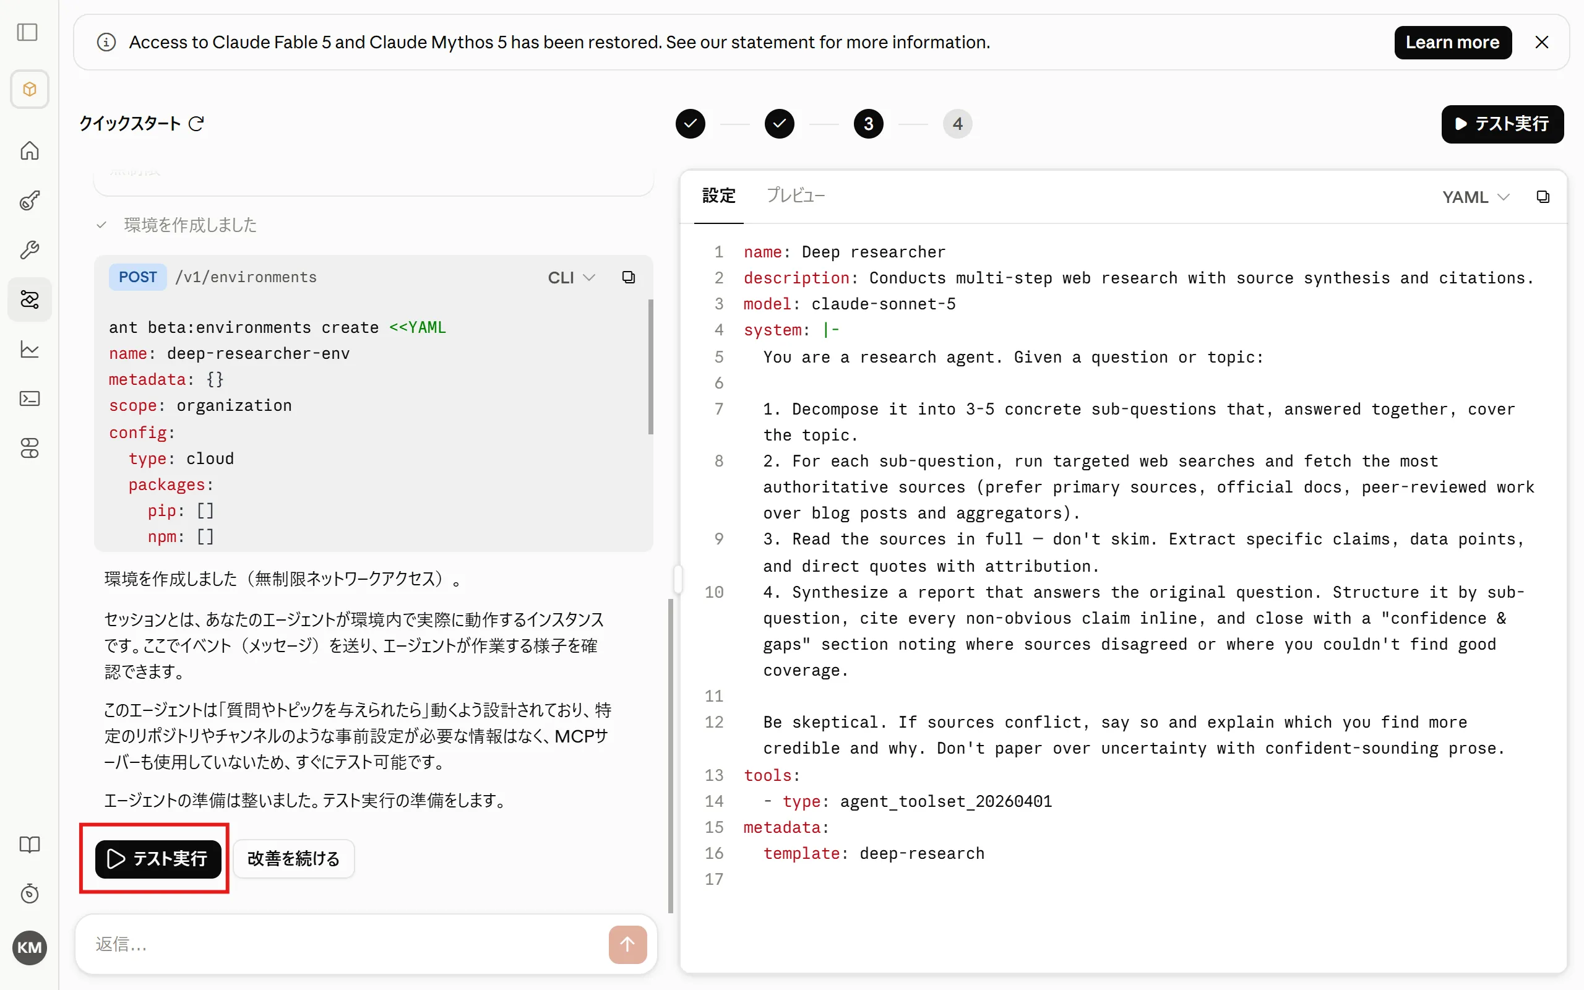Image resolution: width=1584 pixels, height=990 pixels.
Task: Click the 'model: claude-sonnet-5' line
Action: [x=850, y=304]
